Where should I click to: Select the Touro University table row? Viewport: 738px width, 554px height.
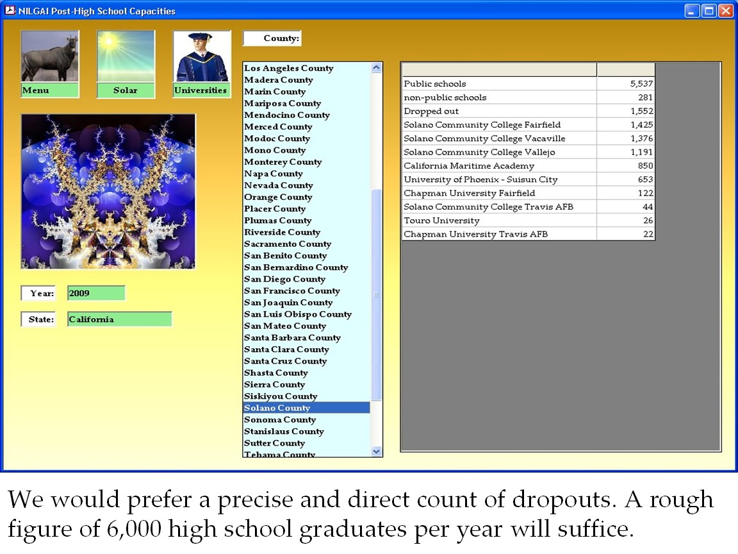[500, 221]
